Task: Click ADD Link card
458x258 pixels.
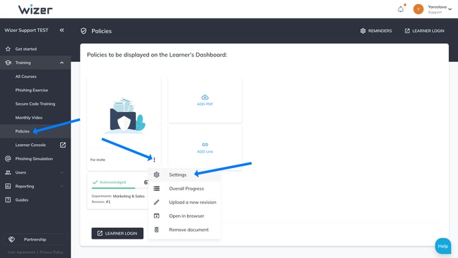Action: click(205, 148)
